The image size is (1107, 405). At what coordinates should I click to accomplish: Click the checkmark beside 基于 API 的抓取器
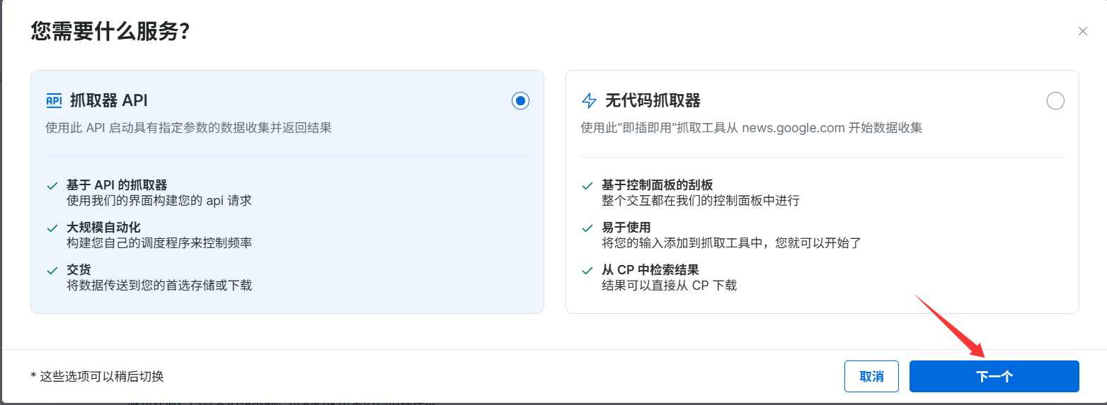[x=52, y=186]
